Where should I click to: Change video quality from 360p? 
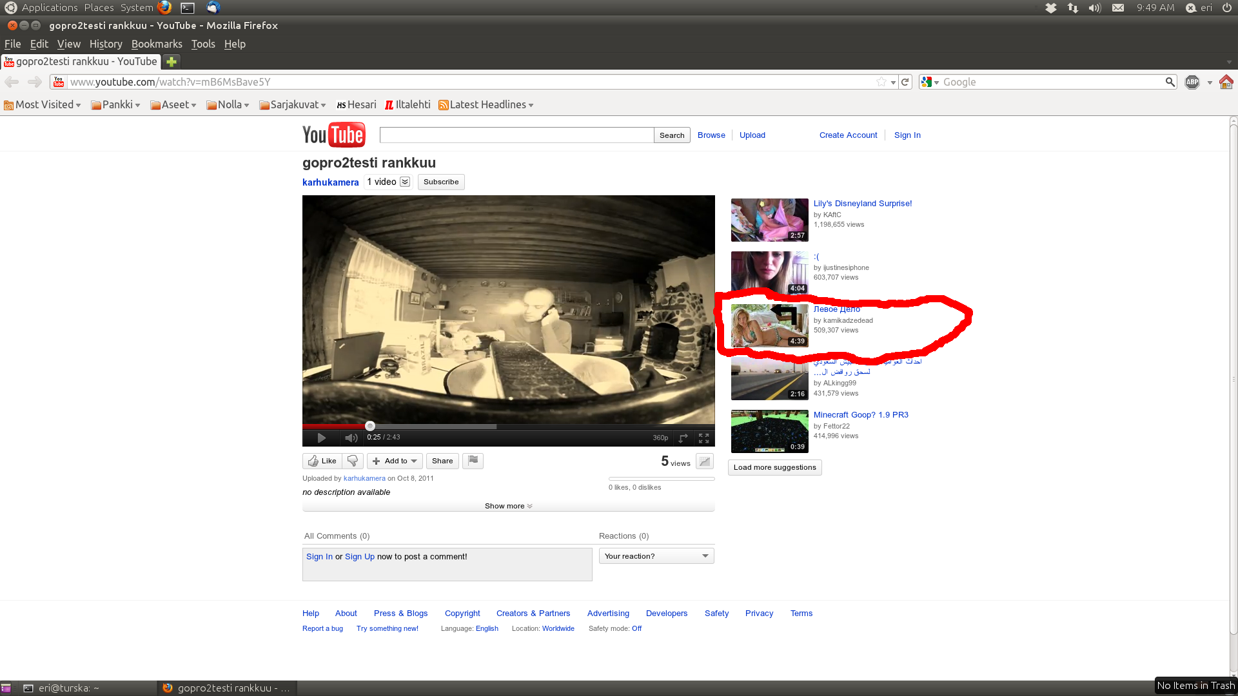pos(660,438)
